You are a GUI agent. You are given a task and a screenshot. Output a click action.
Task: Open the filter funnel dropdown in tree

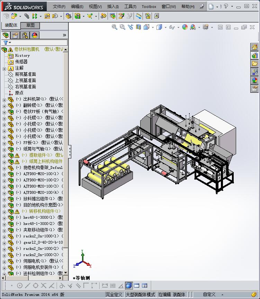pos(7,43)
